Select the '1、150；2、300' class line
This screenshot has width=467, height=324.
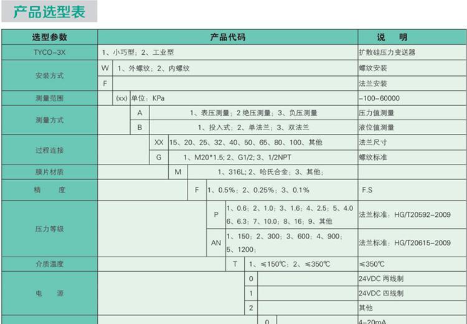point(285,236)
